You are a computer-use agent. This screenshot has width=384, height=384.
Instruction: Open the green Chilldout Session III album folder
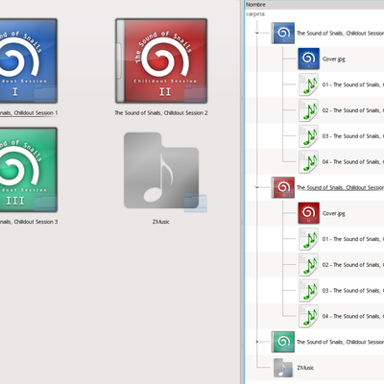pos(29,170)
